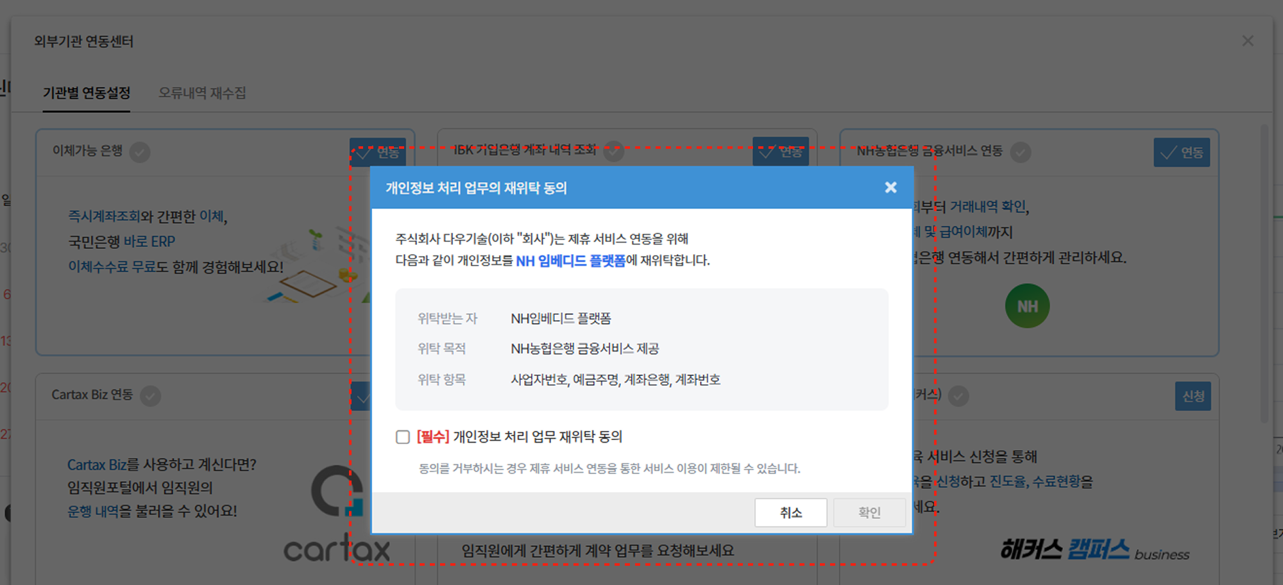The image size is (1283, 585).
Task: Check the required re-consignment consent checkbox
Action: [x=403, y=437]
